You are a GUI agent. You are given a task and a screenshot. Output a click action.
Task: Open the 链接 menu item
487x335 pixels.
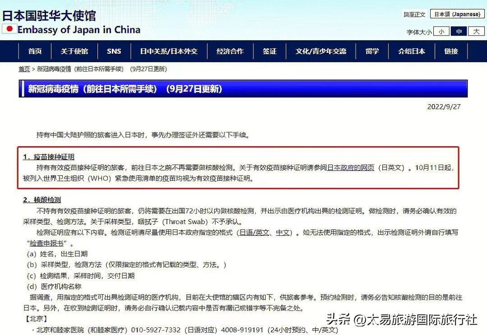click(450, 51)
